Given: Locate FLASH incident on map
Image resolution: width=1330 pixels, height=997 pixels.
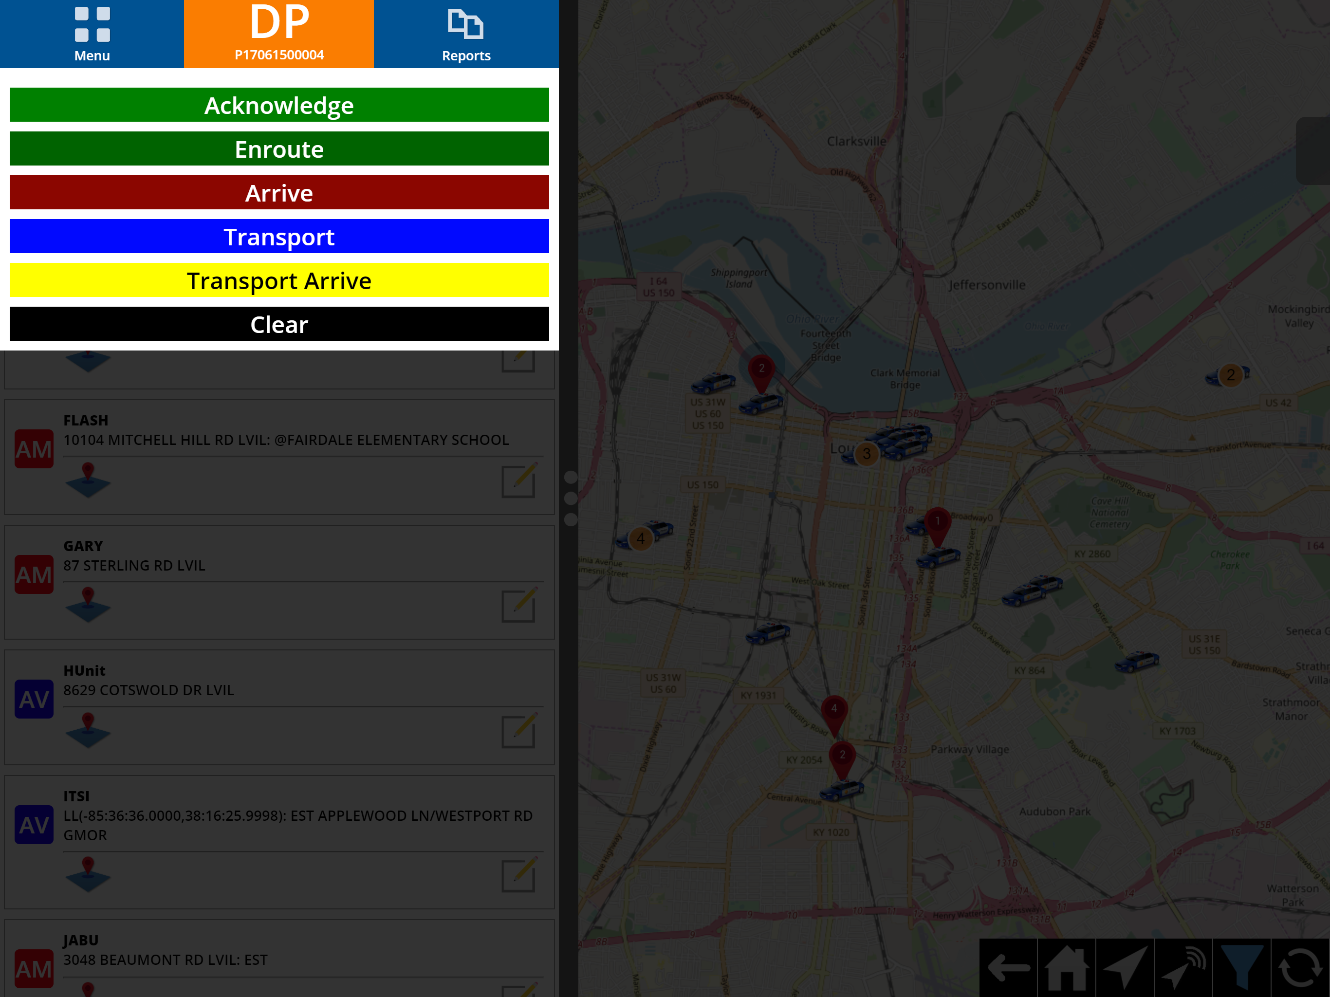Looking at the screenshot, I should (x=88, y=480).
